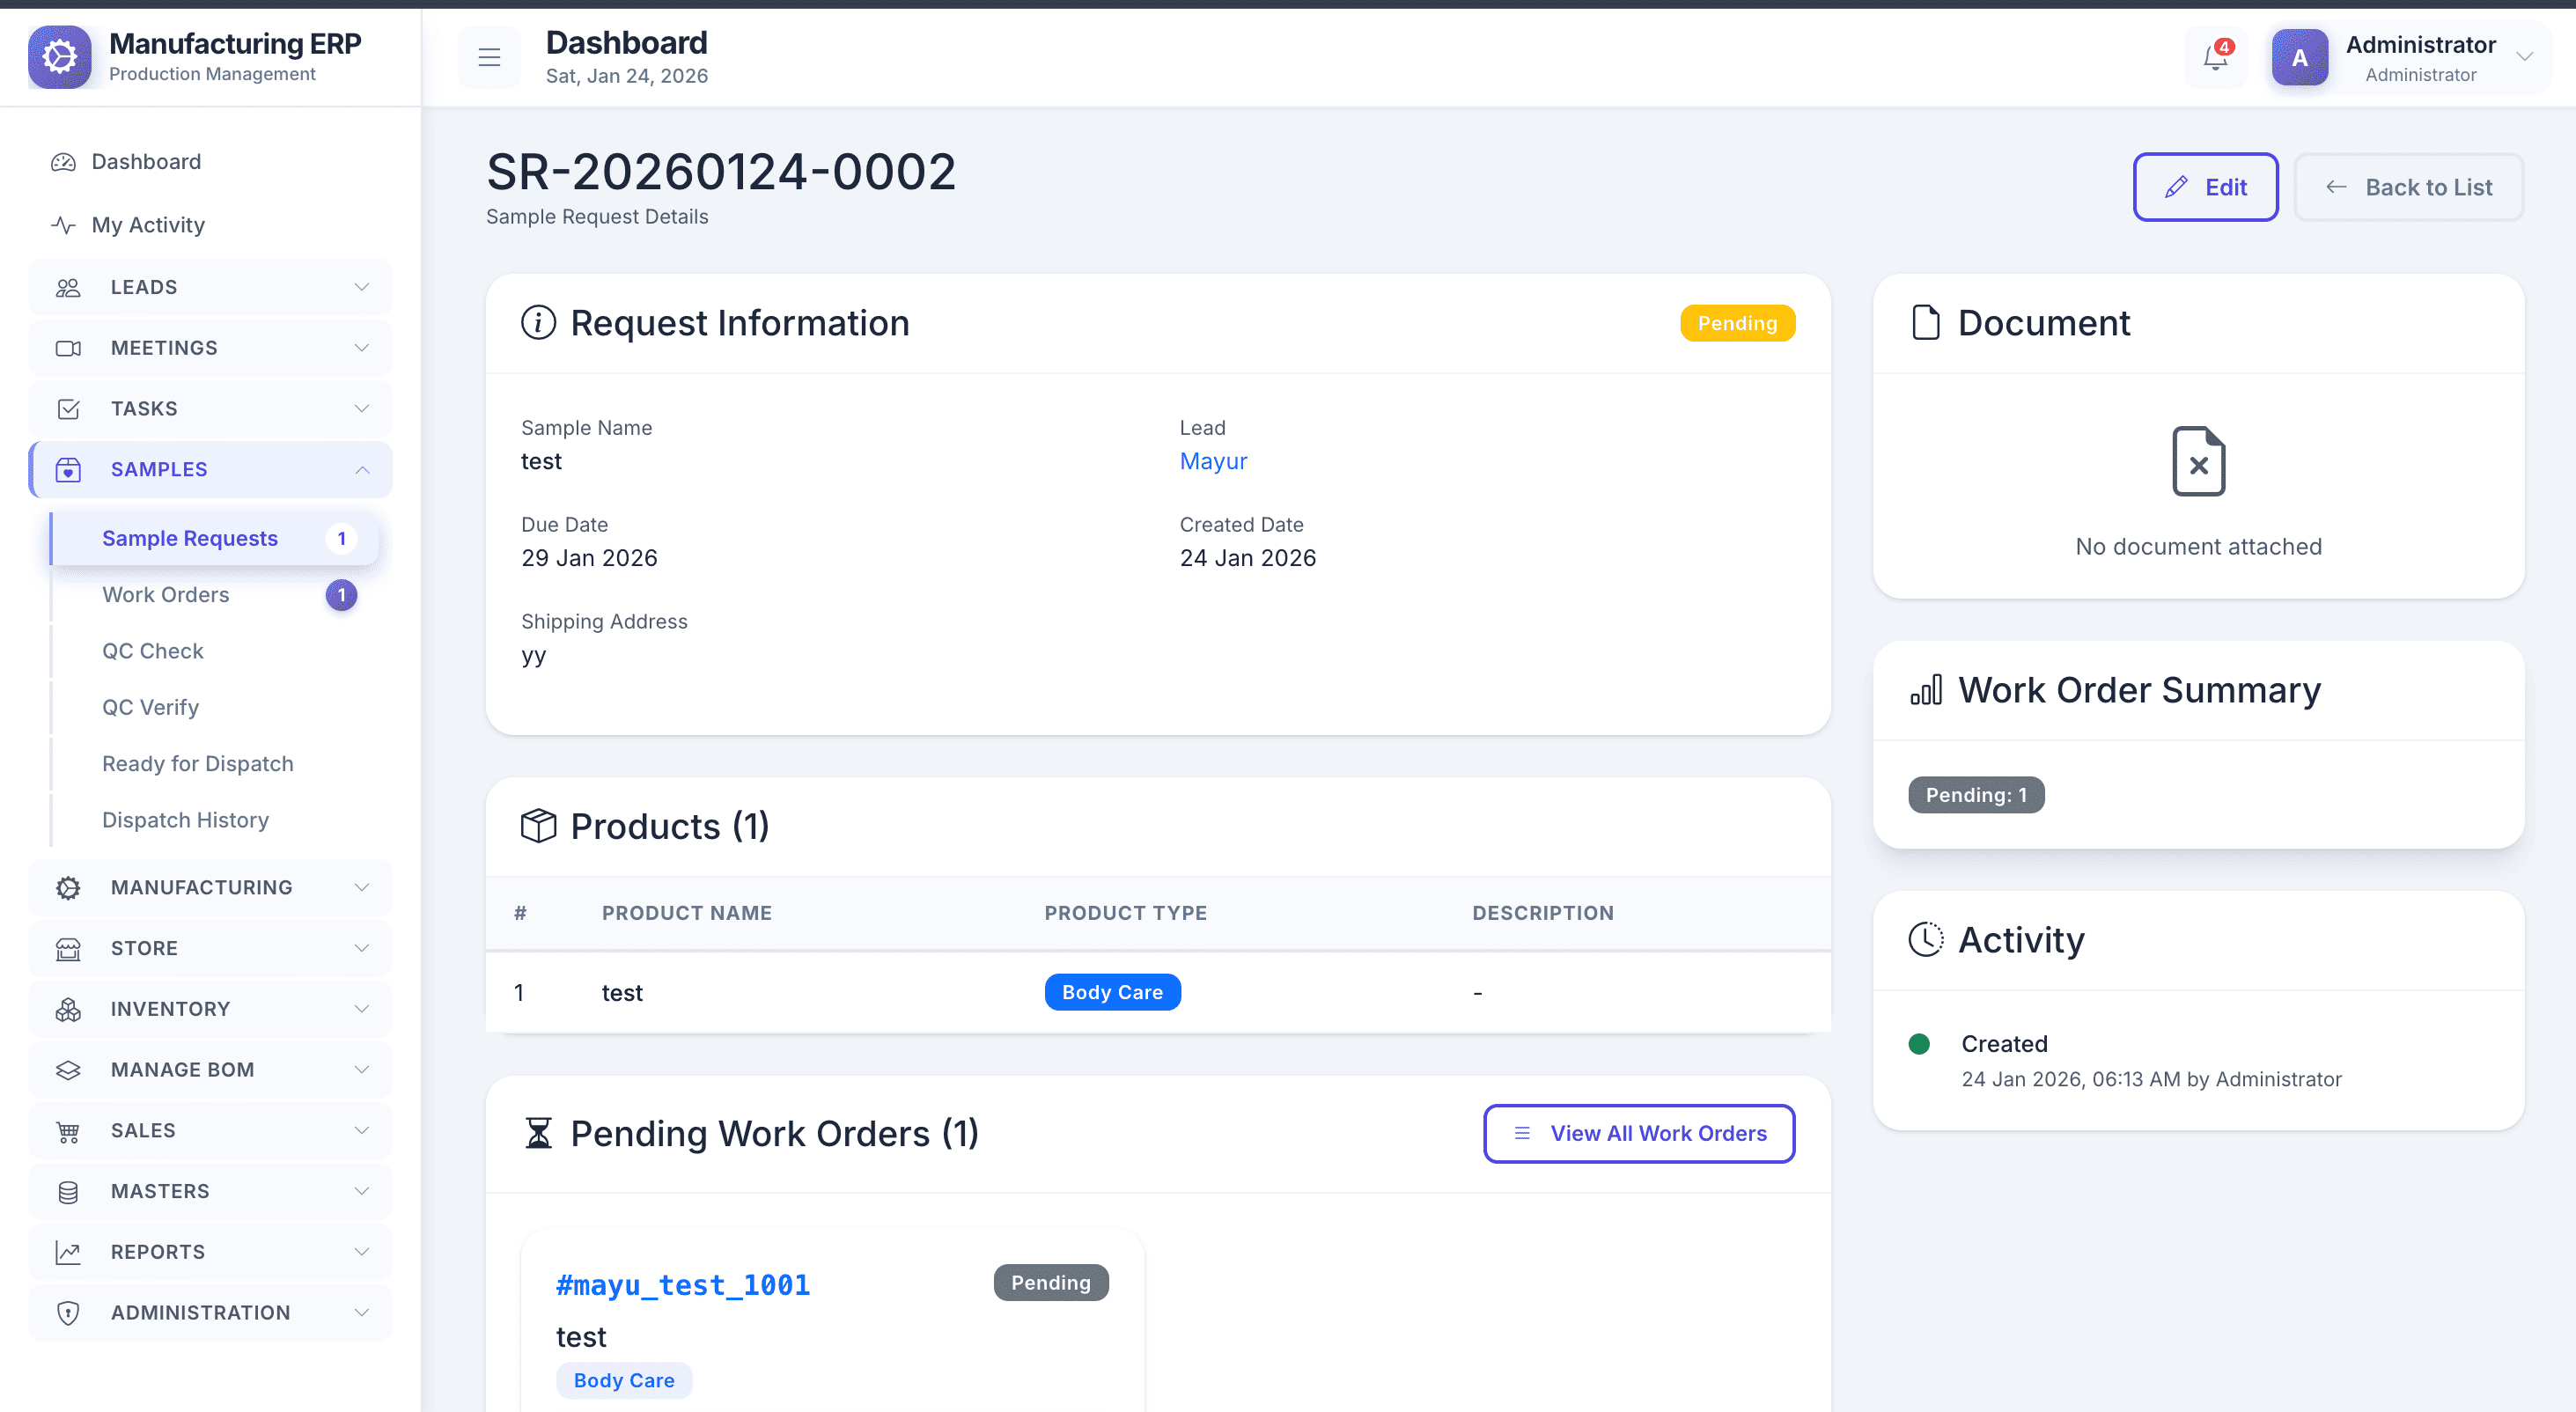
Task: Open work order #mayu_test_1001 link
Action: [683, 1285]
